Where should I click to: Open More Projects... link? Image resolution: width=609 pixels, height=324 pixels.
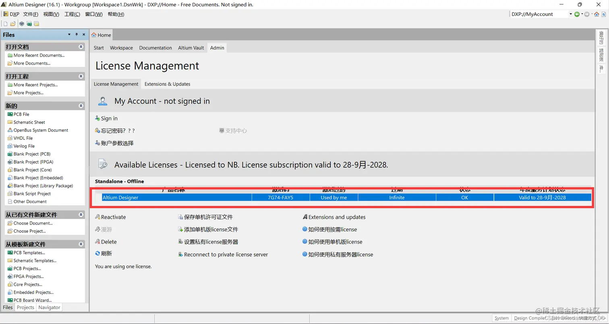[x=25, y=93]
